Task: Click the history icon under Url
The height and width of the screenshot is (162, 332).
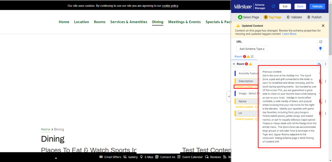Action: point(256,119)
